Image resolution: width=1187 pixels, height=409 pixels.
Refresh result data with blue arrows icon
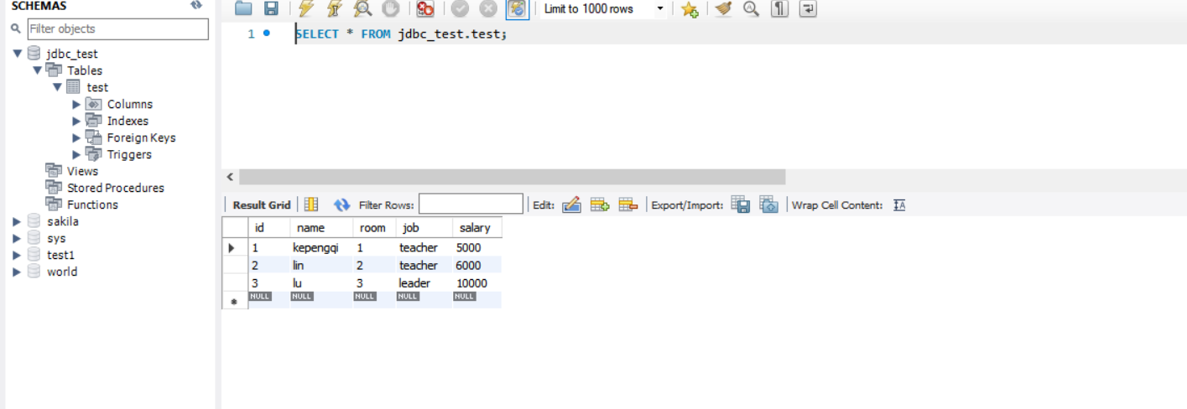coord(341,204)
